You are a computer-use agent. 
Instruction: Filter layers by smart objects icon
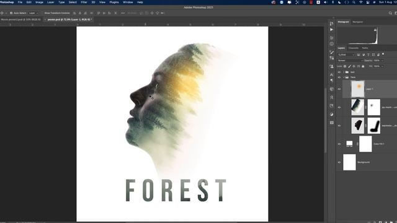pos(378,55)
